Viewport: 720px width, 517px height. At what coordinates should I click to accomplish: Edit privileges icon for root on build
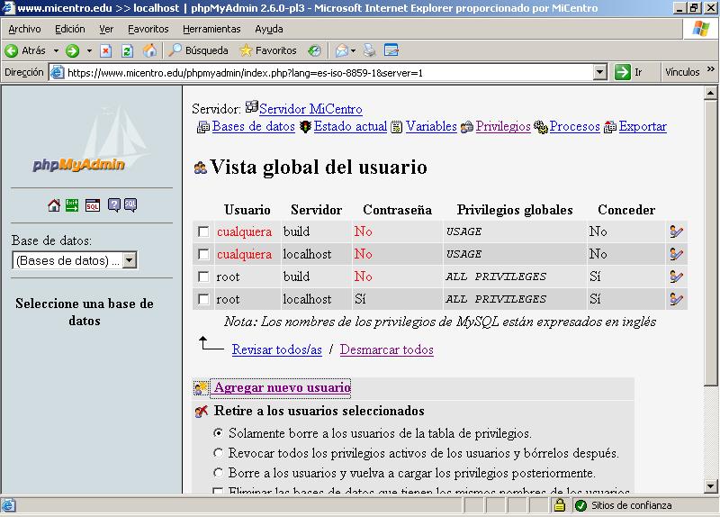tap(676, 277)
